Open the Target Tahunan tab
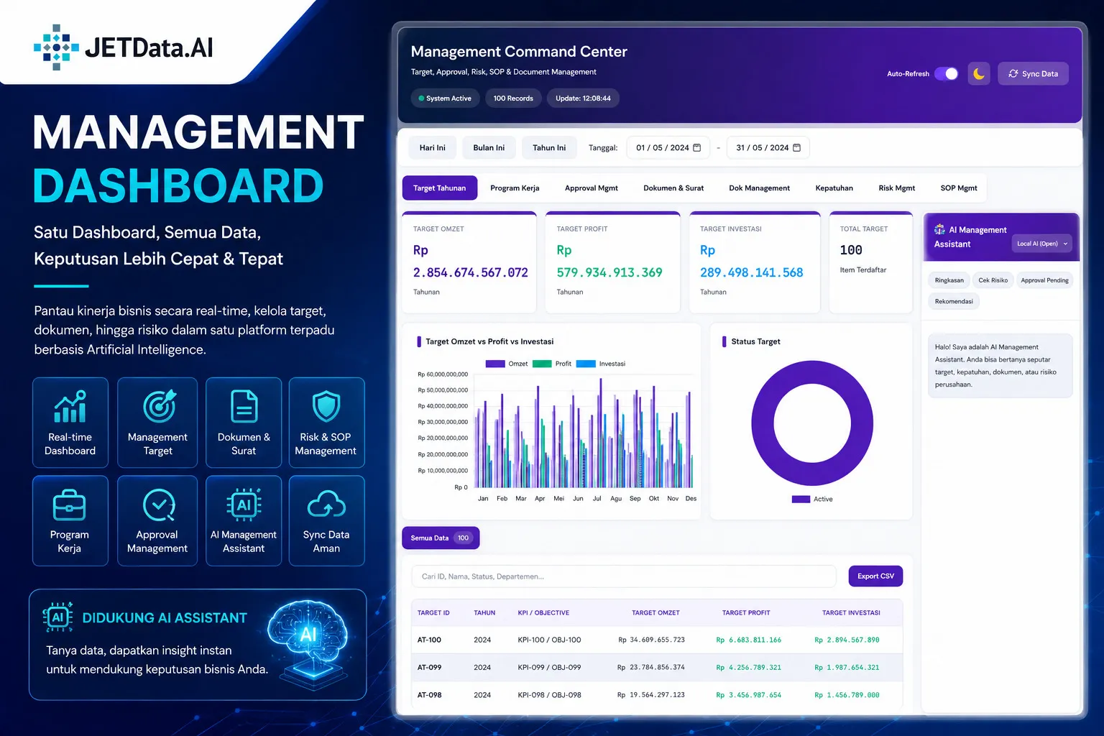The image size is (1104, 736). tap(440, 188)
